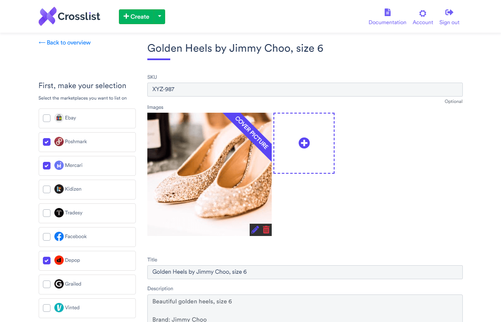
Task: Click the Tradesy marketplace icon
Action: point(59,213)
